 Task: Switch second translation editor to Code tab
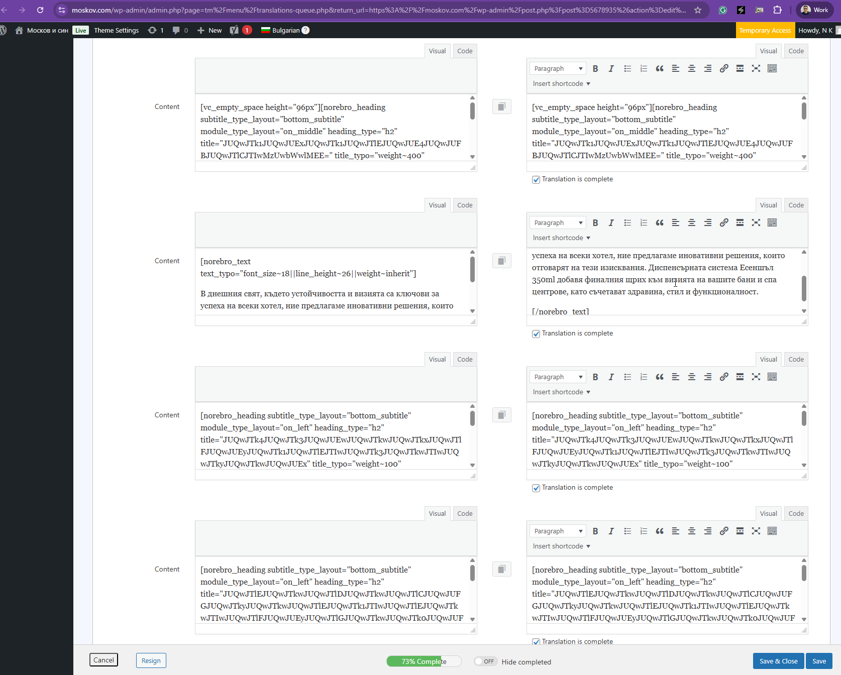(796, 205)
